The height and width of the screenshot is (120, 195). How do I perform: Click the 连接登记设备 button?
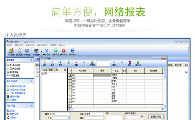156,117
